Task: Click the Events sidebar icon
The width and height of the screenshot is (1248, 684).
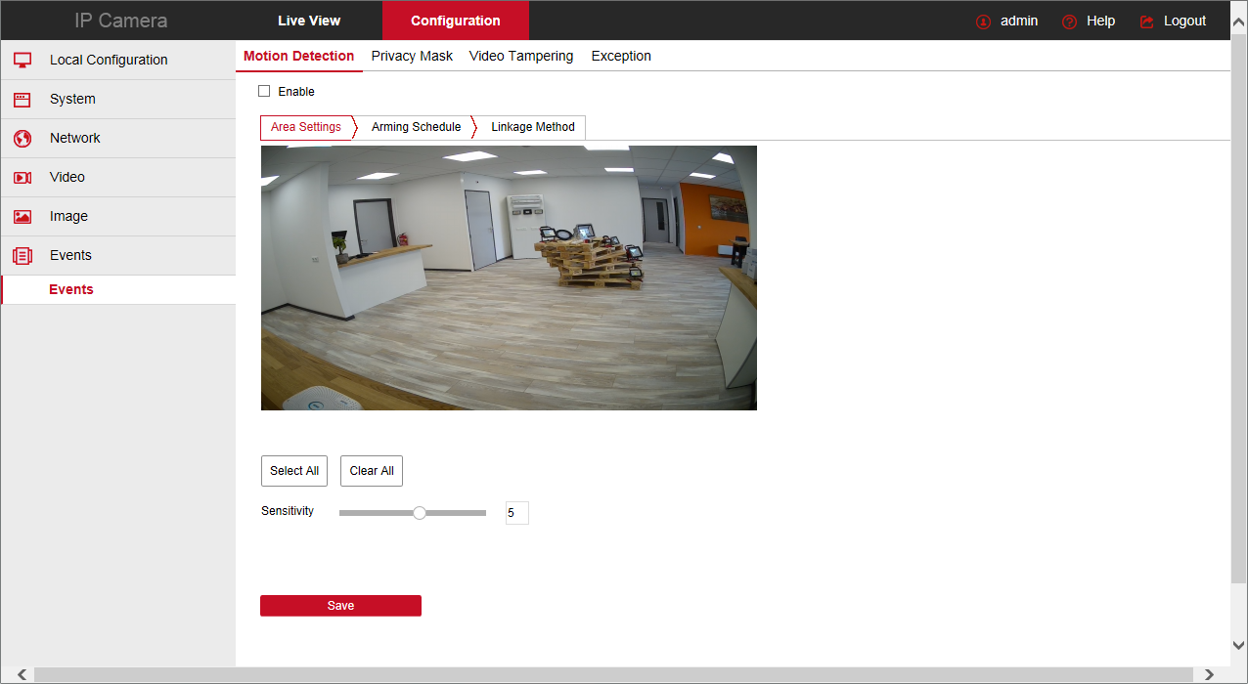Action: (x=22, y=255)
